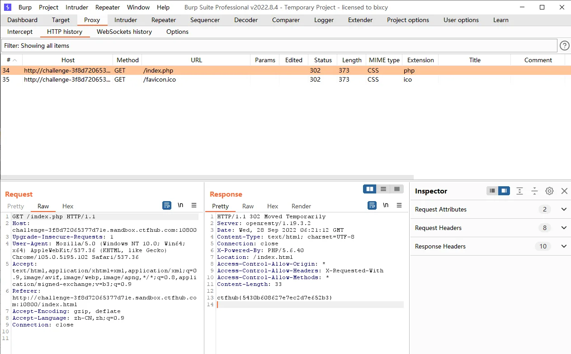Switch to side-by-side request/response layout
The image size is (571, 354).
point(370,189)
